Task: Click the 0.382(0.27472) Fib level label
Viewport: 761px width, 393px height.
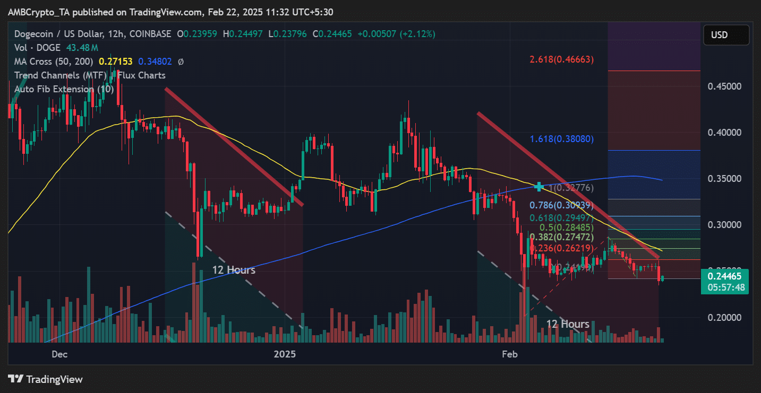Action: pos(562,237)
